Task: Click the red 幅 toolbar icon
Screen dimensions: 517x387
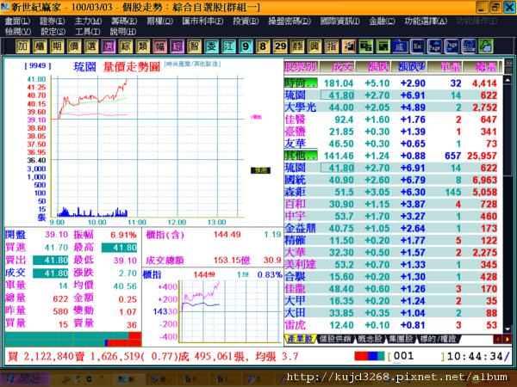Action: (159, 46)
